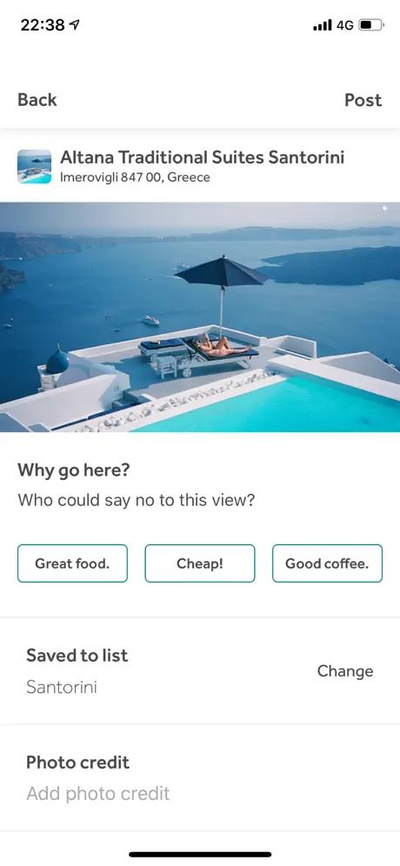Viewport: 400px width, 866px height.
Task: Open the Santorini pool photo
Action: 200,317
